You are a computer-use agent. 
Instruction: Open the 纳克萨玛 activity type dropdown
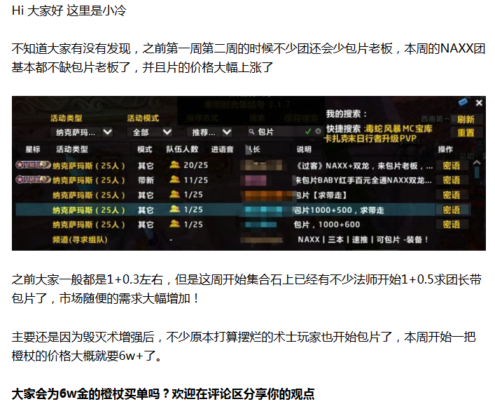tap(83, 132)
